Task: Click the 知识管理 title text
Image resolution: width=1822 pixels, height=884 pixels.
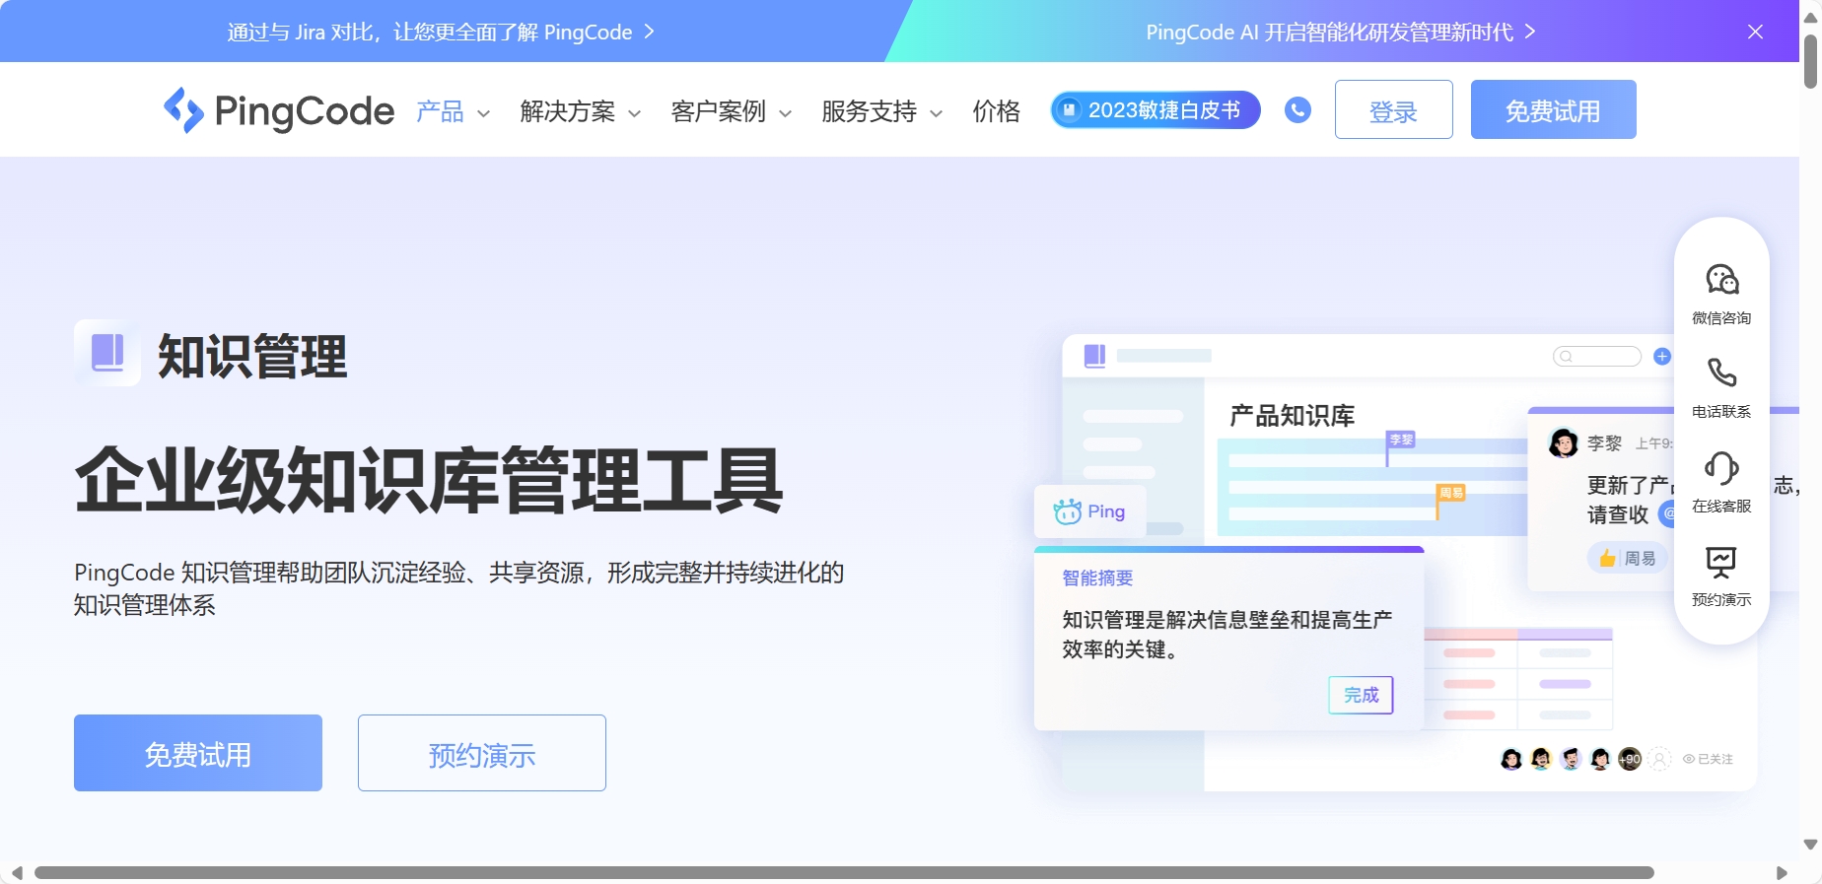Action: pyautogui.click(x=252, y=356)
